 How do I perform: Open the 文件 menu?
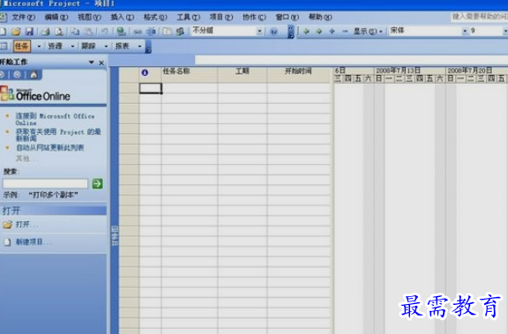coord(23,17)
